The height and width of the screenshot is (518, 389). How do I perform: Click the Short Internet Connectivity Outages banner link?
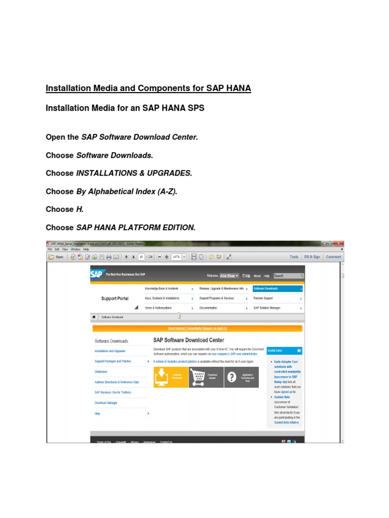(x=198, y=328)
